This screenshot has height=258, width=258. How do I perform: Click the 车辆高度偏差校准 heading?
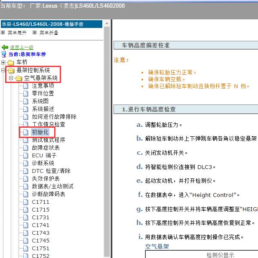click(146, 45)
